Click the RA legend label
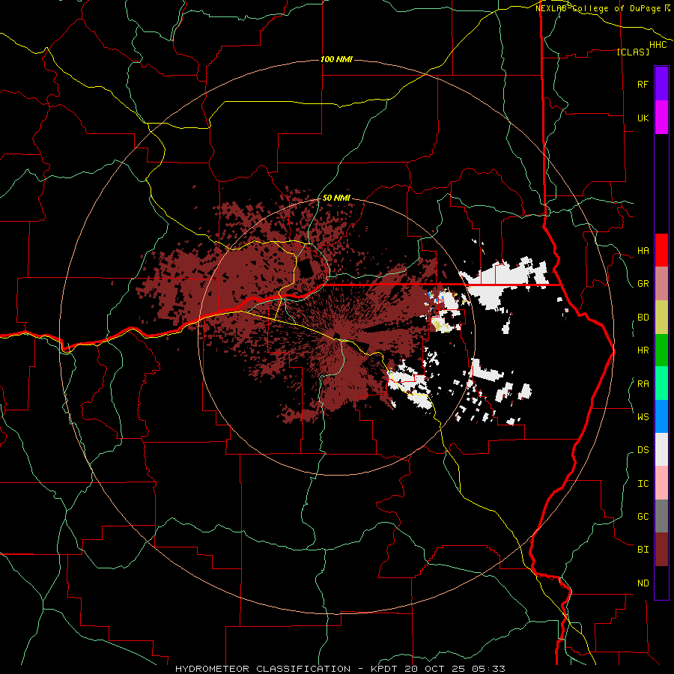 click(x=643, y=384)
